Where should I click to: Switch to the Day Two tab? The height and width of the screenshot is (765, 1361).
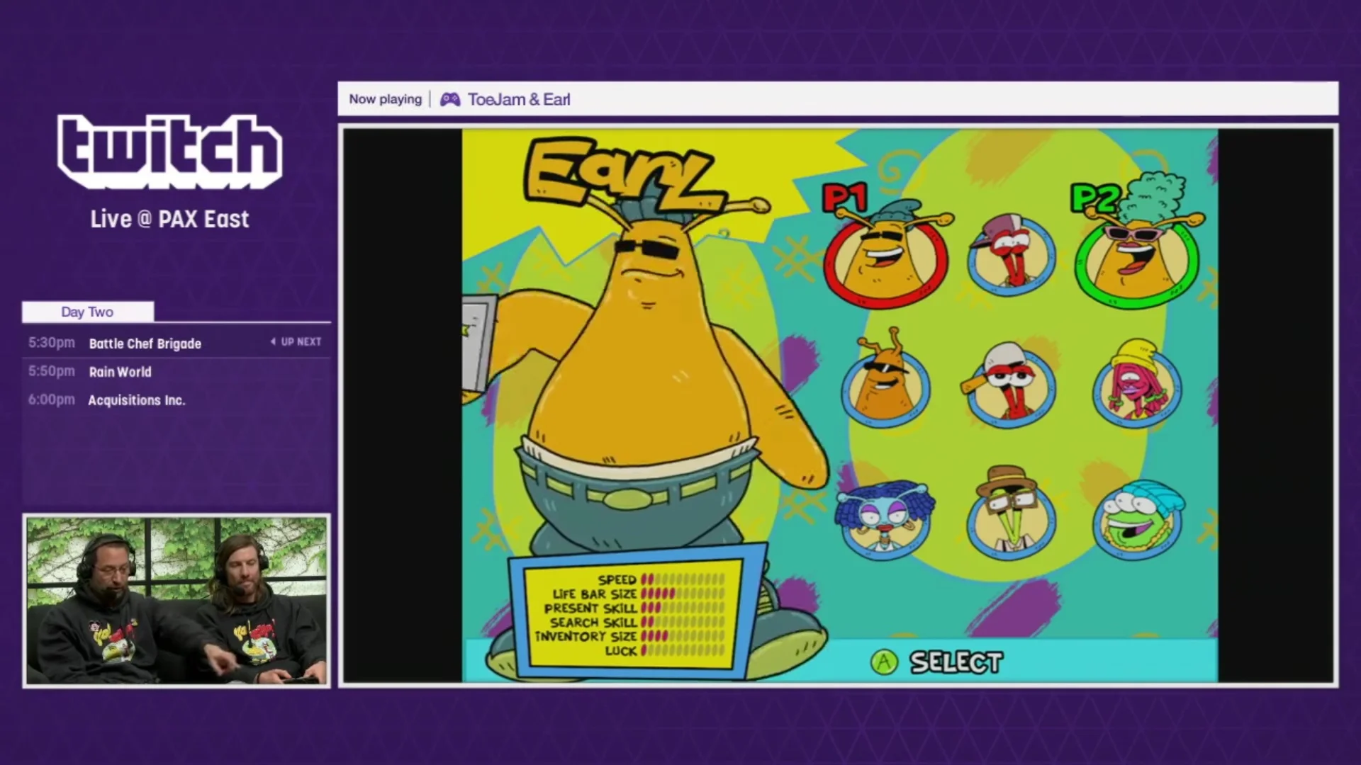click(x=87, y=312)
